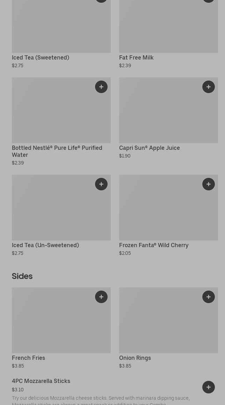Click plus icon for Iced Tea (Un-Sweetened)

click(101, 184)
